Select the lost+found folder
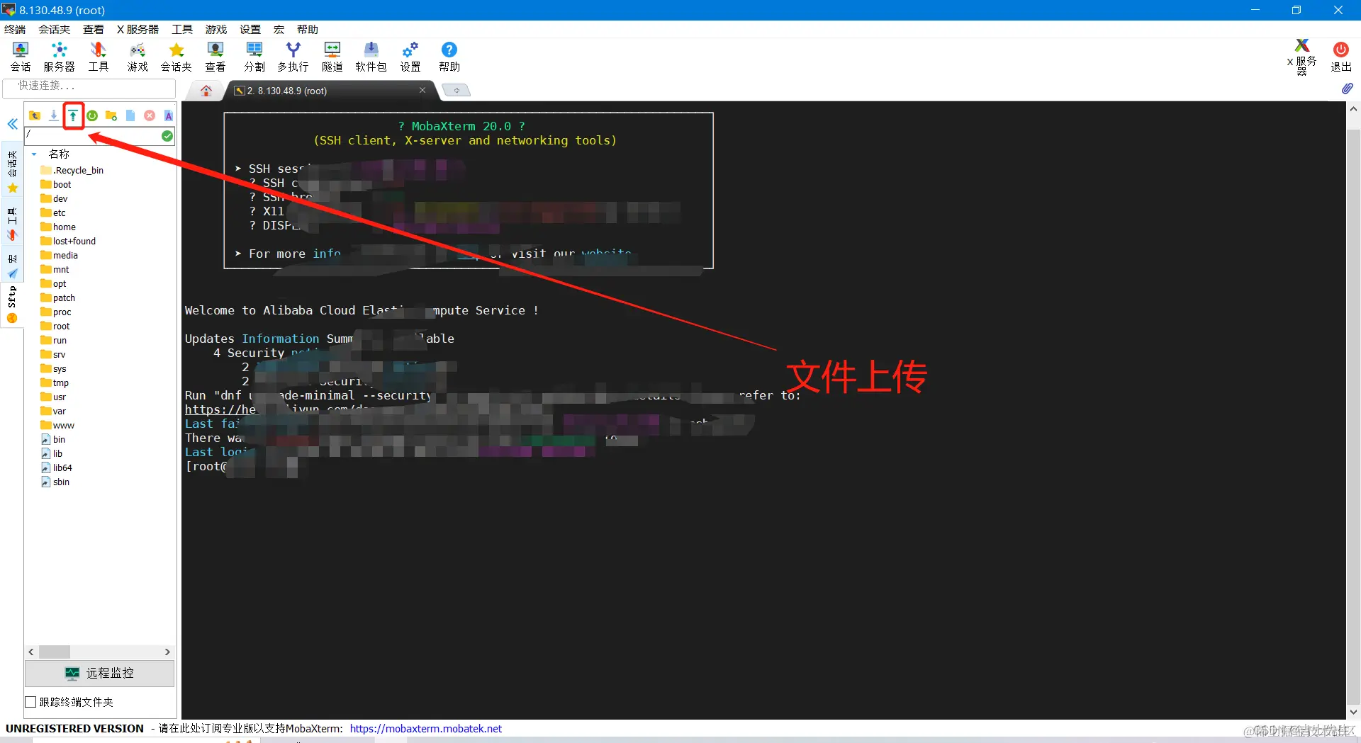Viewport: 1361px width, 743px height. (68, 241)
